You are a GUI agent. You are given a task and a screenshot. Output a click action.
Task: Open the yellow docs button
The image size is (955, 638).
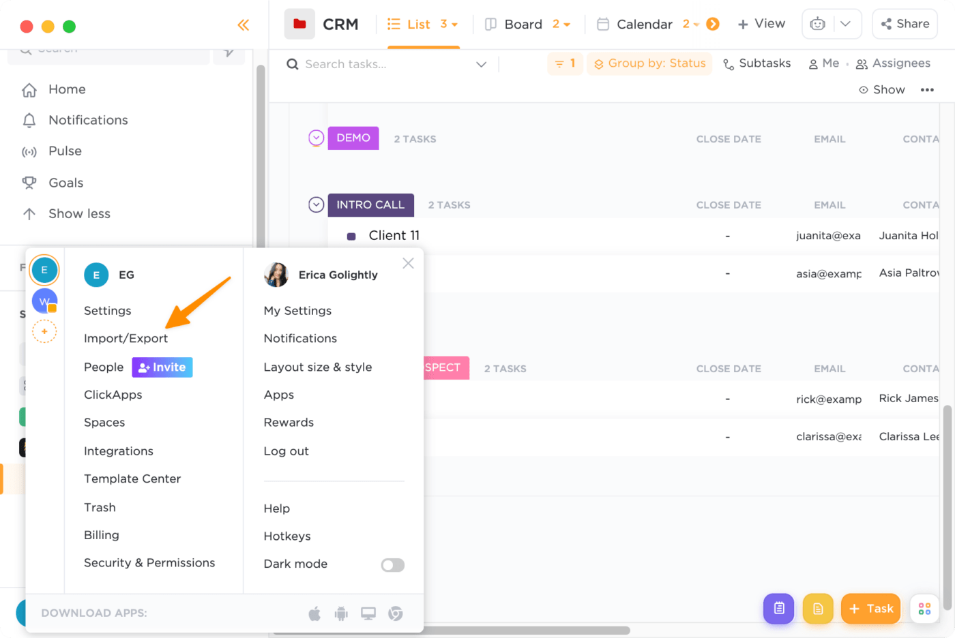click(x=818, y=609)
